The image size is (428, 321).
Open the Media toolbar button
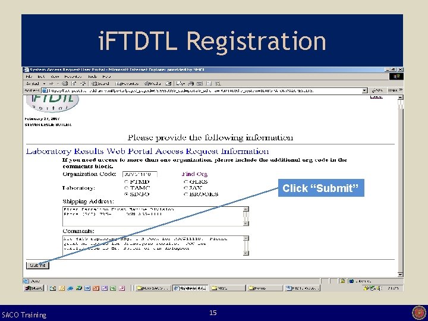[x=152, y=84]
